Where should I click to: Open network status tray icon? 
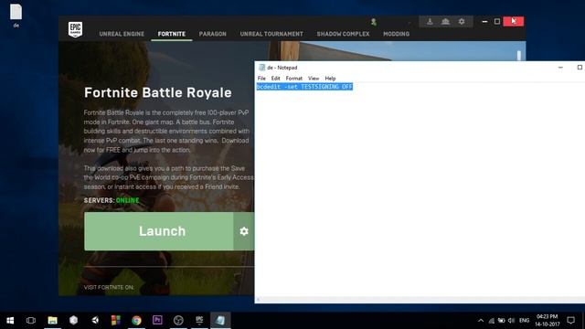point(492,321)
